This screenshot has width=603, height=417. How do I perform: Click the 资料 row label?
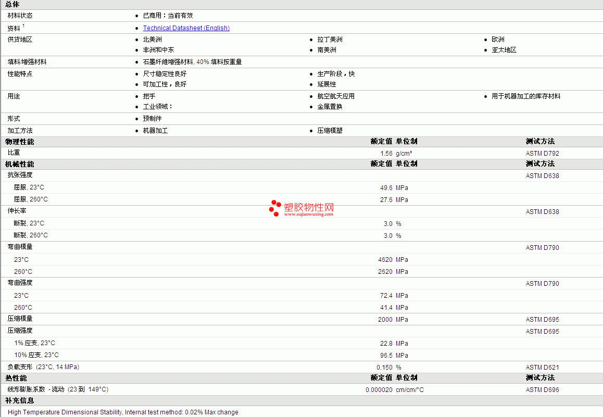tap(14, 29)
